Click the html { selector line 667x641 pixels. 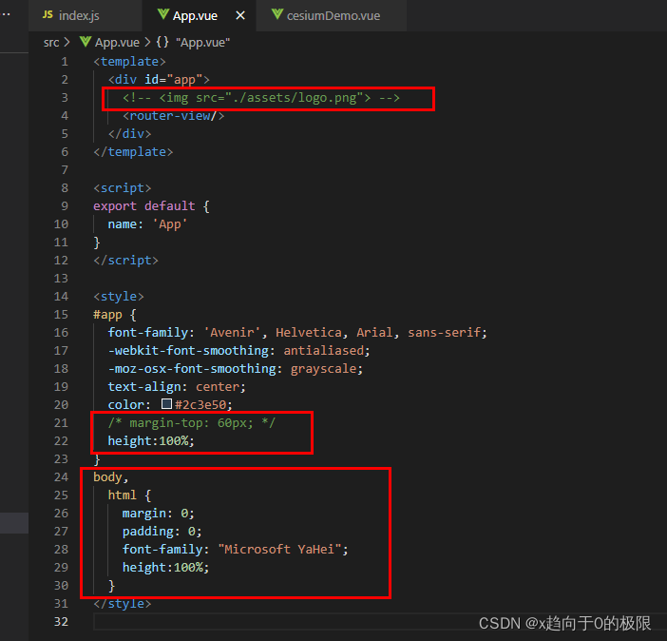click(x=129, y=495)
